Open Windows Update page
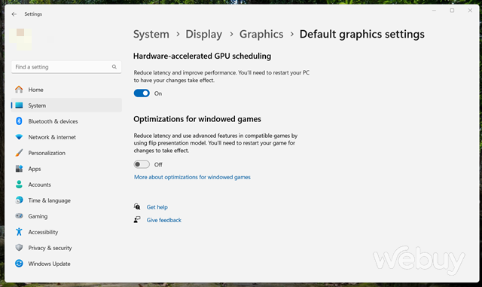This screenshot has width=482, height=287. pos(66,264)
